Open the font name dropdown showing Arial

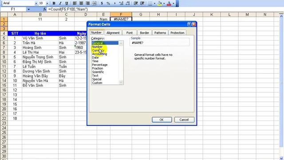pos(36,3)
